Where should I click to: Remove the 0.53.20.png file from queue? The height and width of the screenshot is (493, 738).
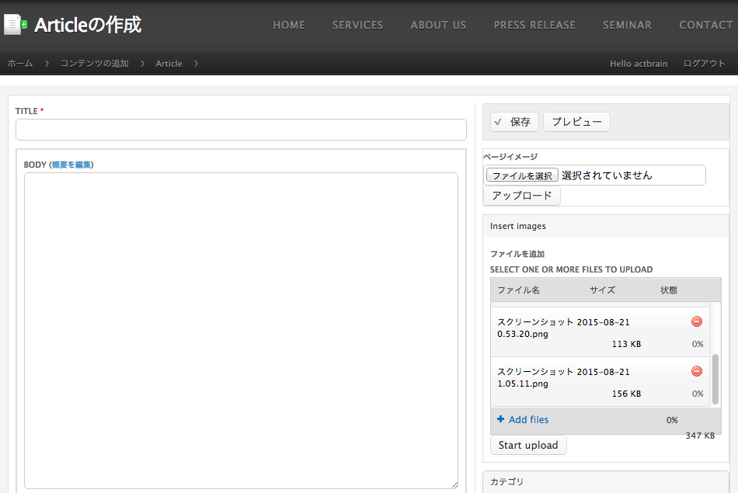(x=696, y=321)
